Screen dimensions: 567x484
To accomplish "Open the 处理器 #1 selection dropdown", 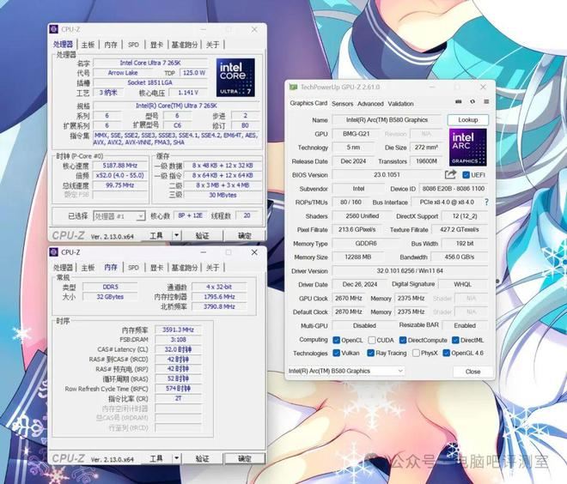I will coord(119,216).
